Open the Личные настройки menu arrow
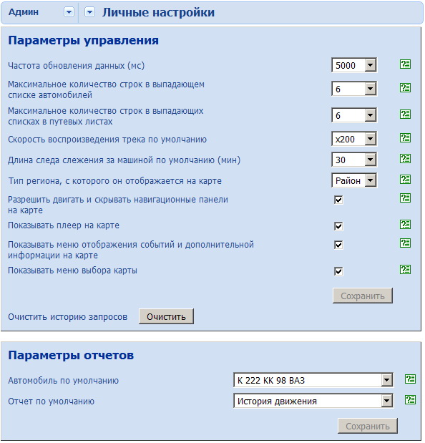This screenshot has height=443, width=425. point(90,12)
